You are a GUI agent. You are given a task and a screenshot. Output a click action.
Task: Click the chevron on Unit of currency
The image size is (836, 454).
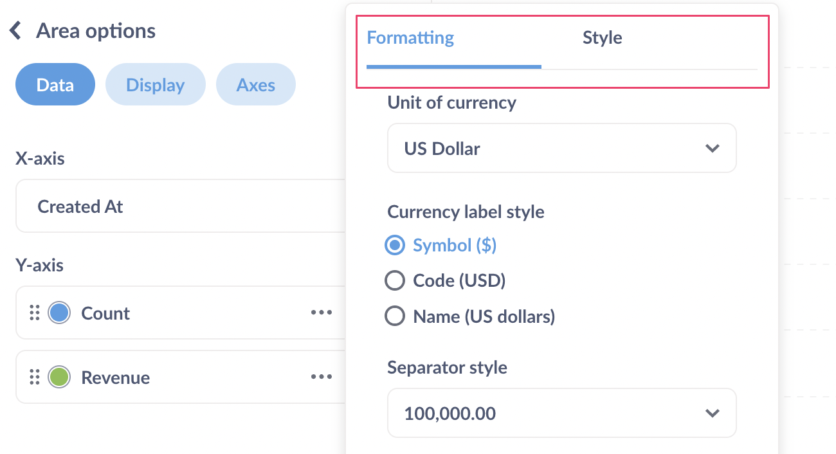(x=712, y=148)
